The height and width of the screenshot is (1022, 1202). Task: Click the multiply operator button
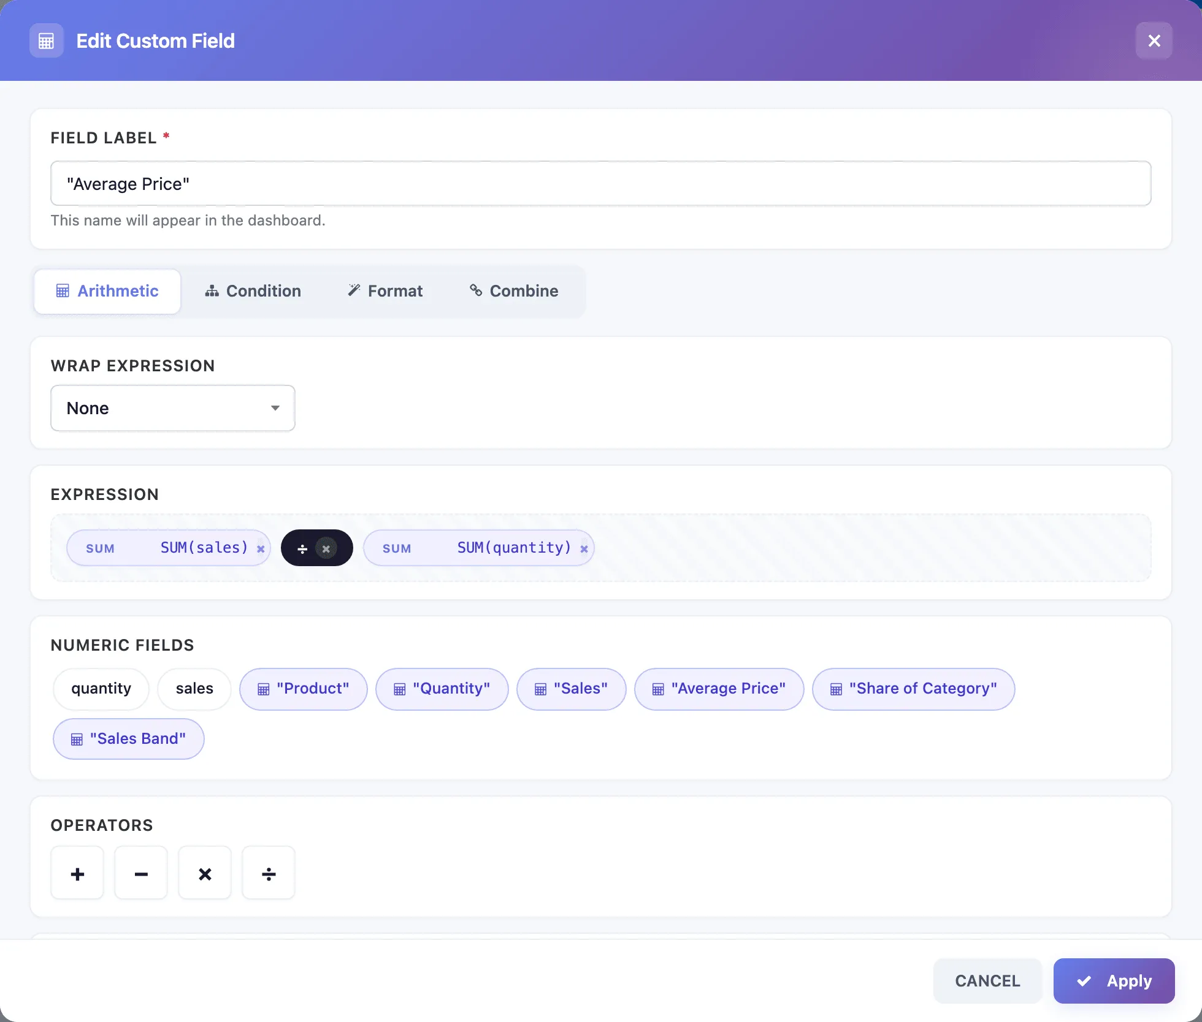tap(205, 873)
